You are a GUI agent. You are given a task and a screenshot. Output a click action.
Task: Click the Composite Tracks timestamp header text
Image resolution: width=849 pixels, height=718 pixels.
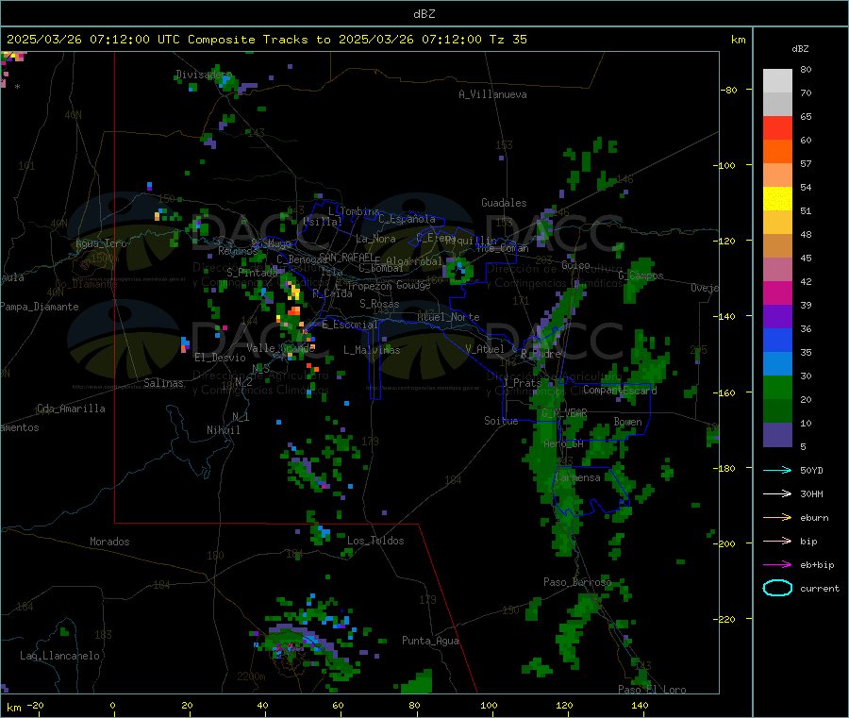pos(266,40)
